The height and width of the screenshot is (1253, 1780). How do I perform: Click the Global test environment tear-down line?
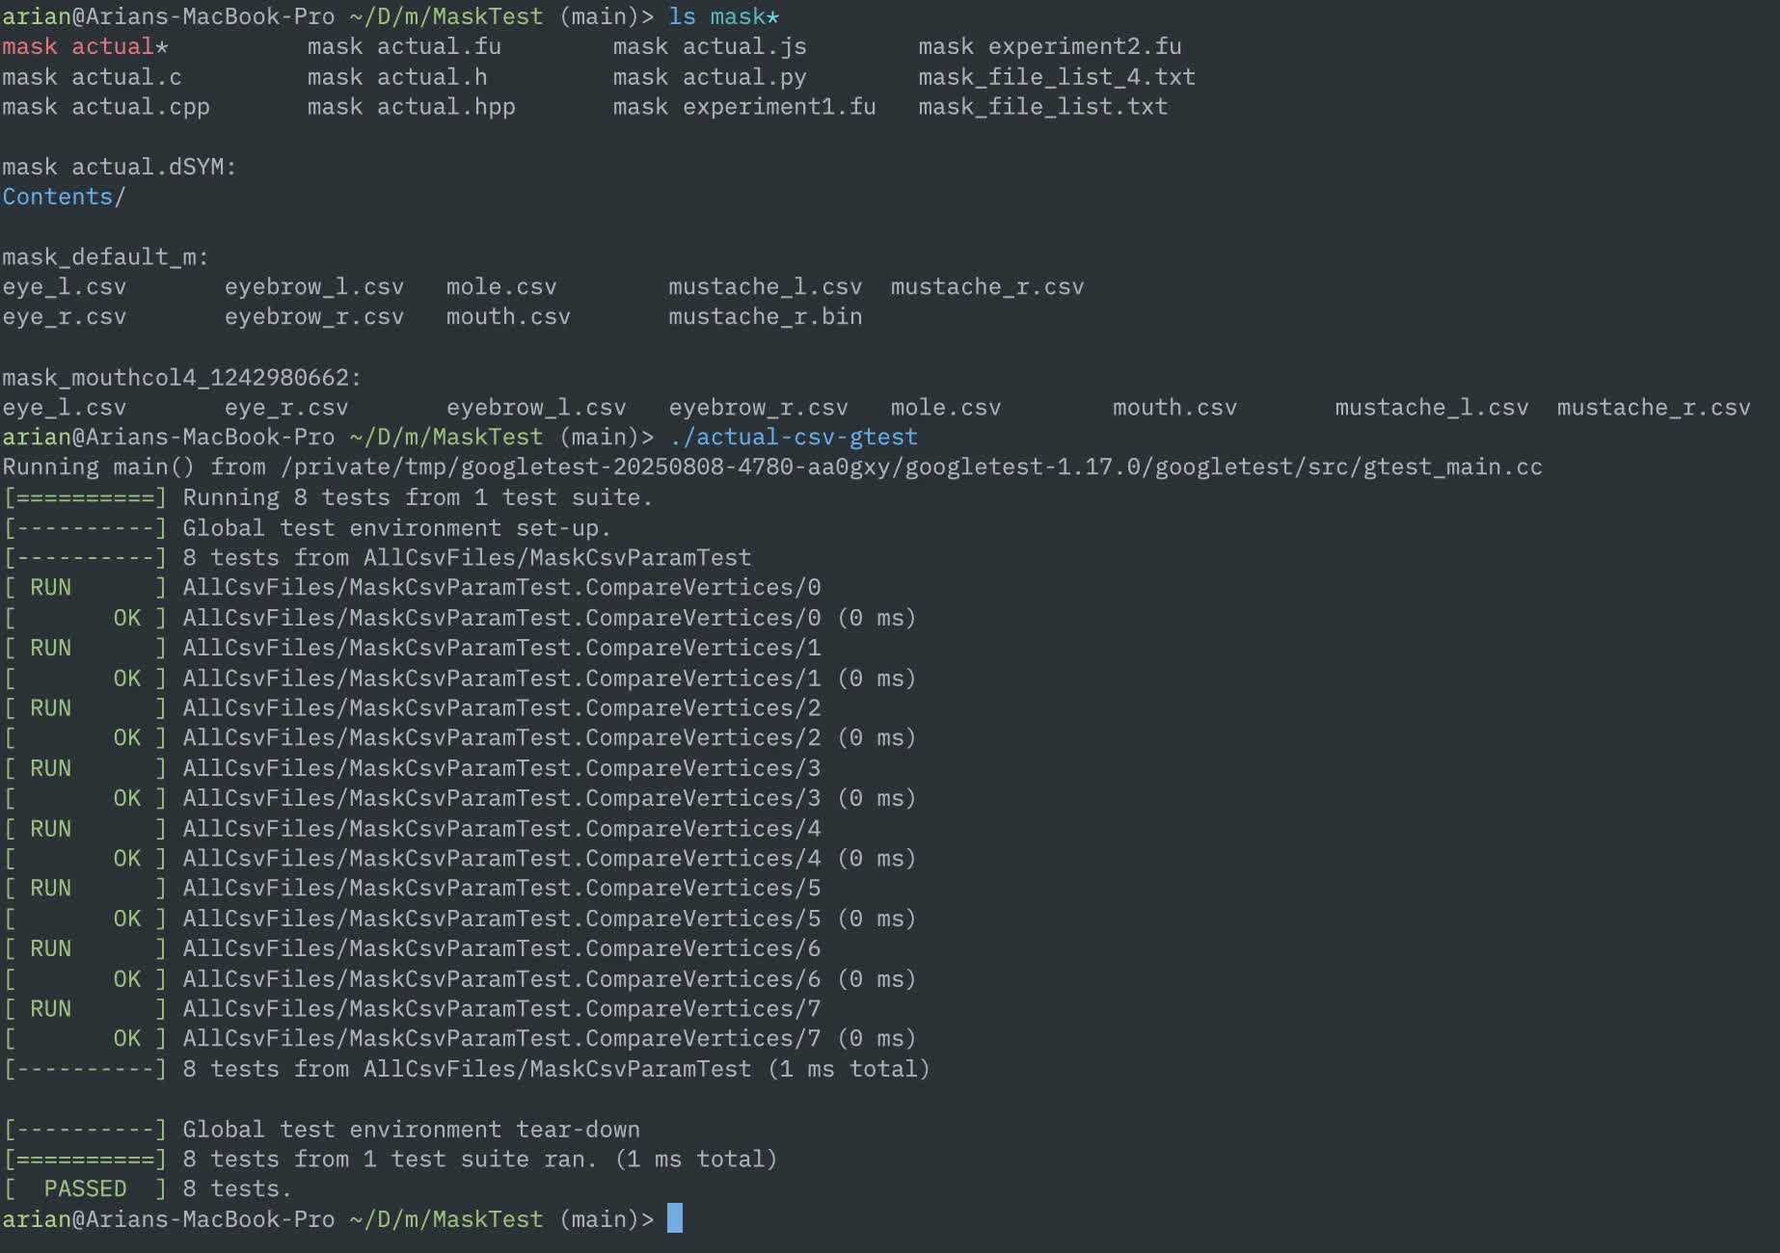pos(411,1129)
